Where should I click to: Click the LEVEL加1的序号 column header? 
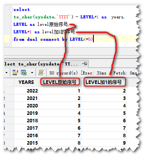104,82
